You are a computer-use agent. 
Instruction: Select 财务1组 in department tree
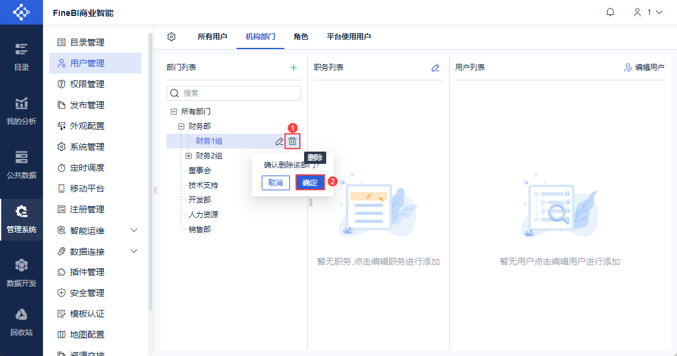pyautogui.click(x=209, y=141)
